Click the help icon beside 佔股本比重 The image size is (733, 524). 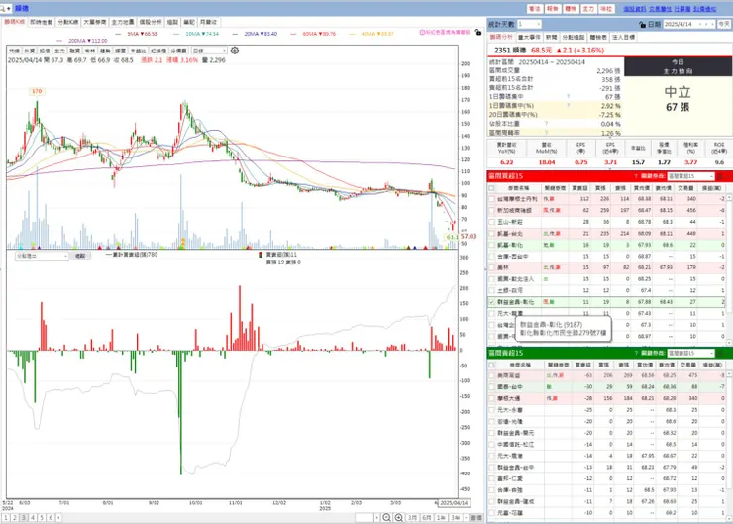[x=546, y=124]
